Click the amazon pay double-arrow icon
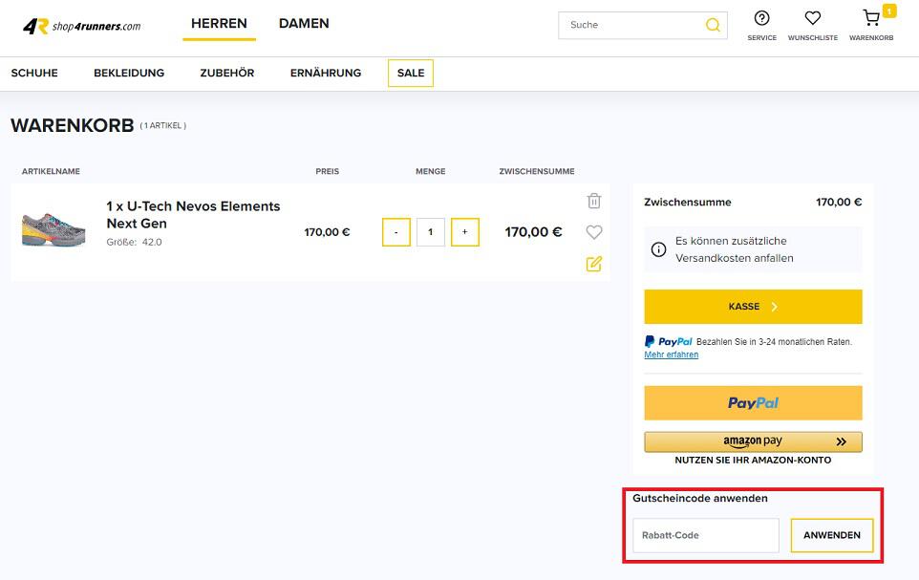Screen dimensions: 919x580 [x=841, y=441]
